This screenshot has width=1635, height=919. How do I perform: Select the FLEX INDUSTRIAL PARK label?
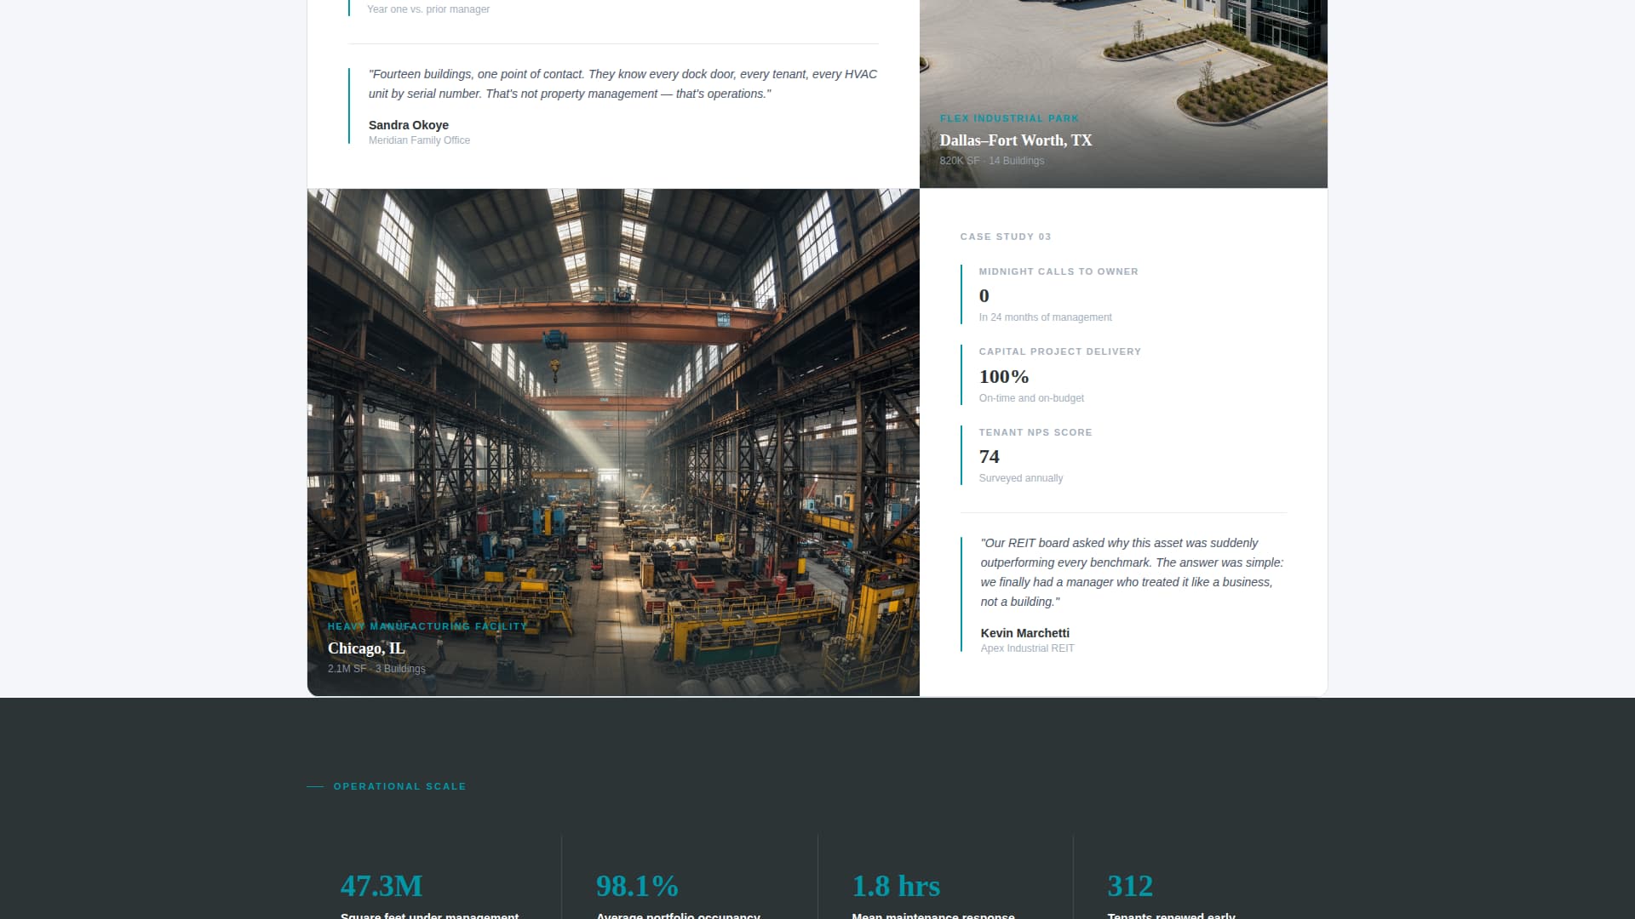point(1009,118)
